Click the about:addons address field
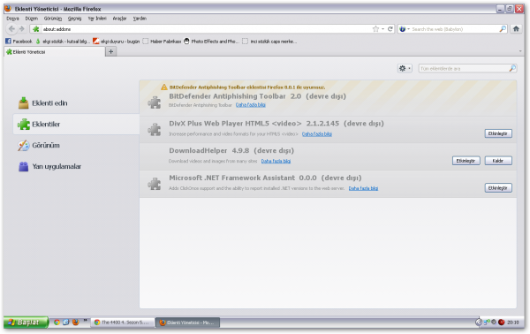 coord(206,29)
